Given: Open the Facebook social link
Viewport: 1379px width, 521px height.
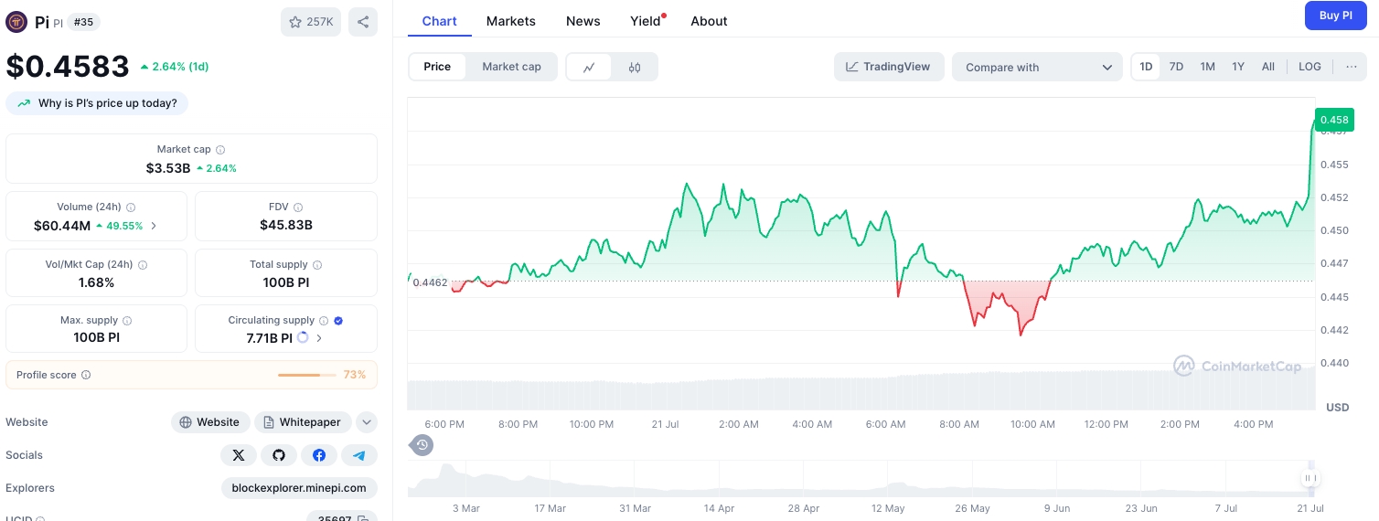Looking at the screenshot, I should (x=319, y=455).
